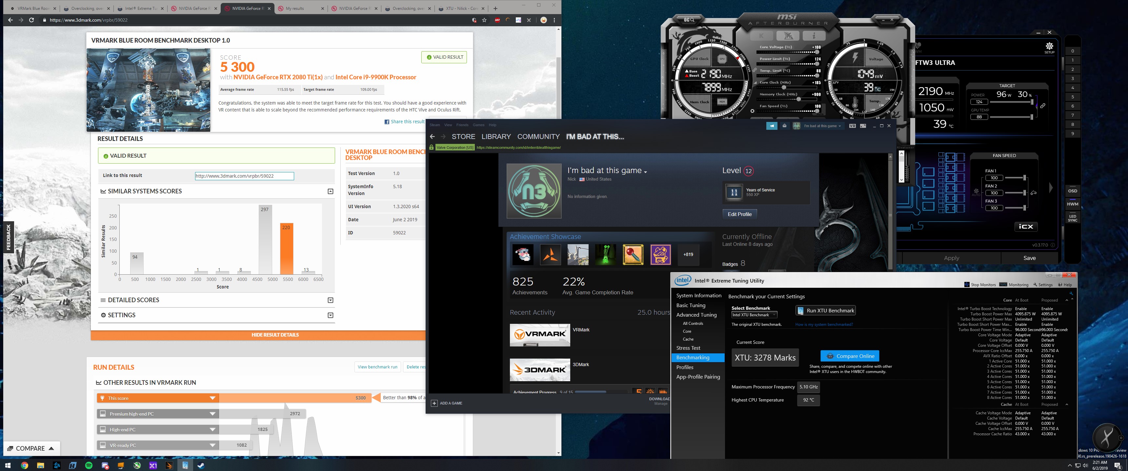
Task: Click Save in Precision X1
Action: pos(1030,258)
